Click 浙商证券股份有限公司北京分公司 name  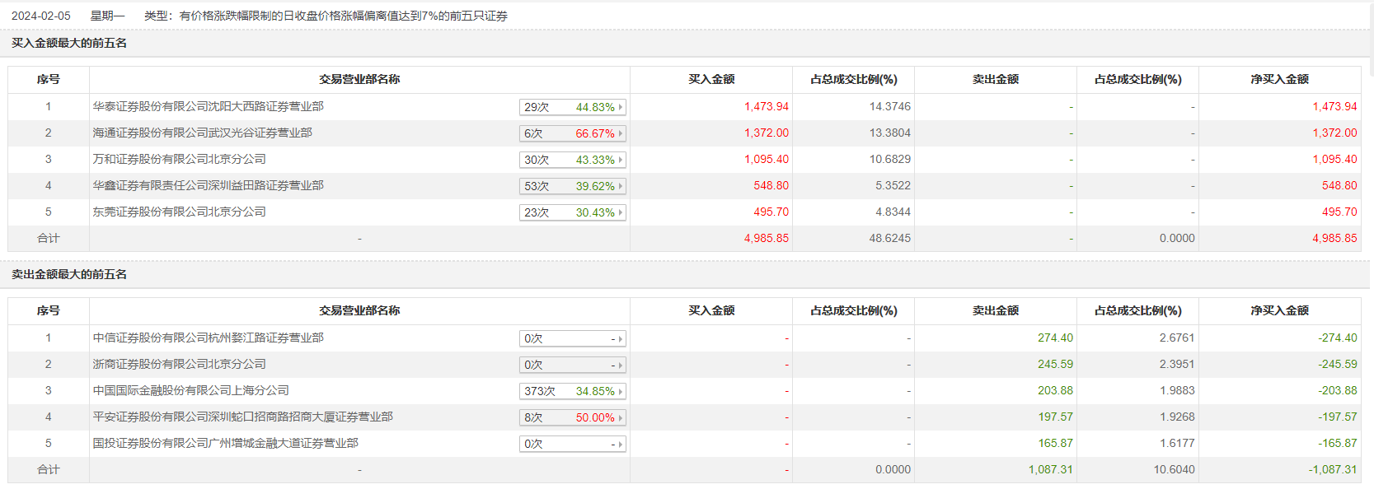pyautogui.click(x=179, y=365)
